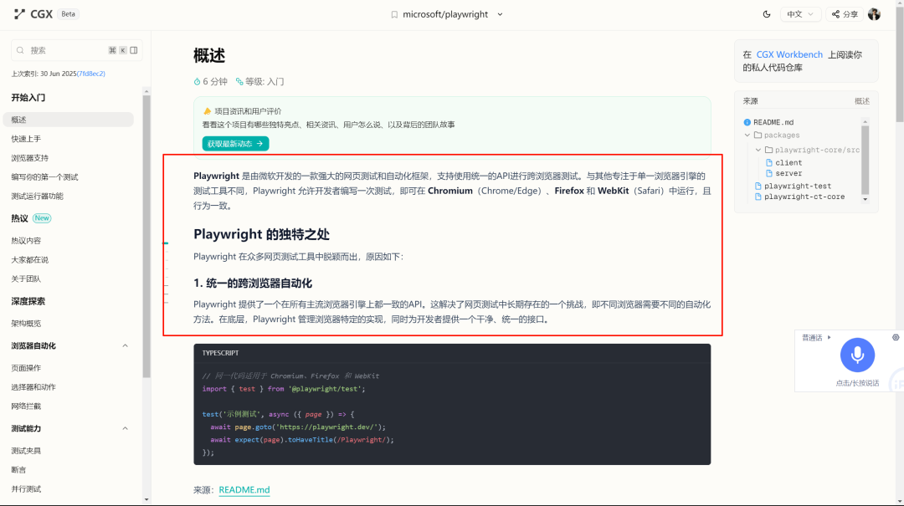
Task: Click the sidebar scrollbar down arrow
Action: [146, 499]
